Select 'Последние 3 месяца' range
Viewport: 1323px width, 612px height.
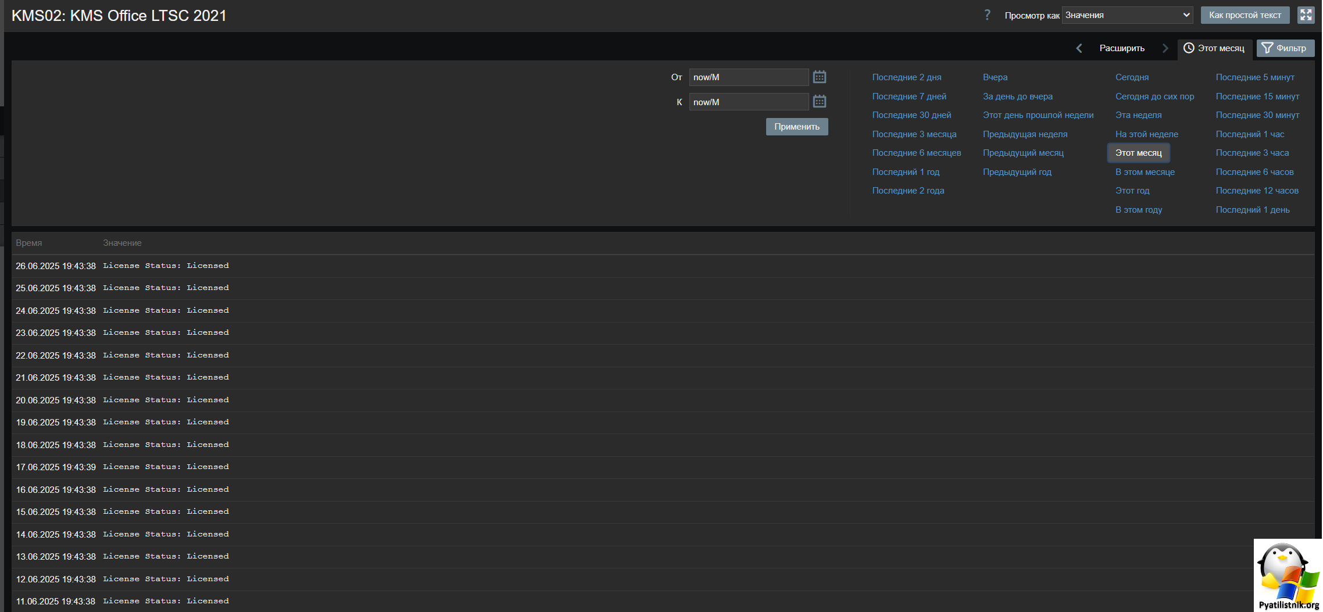914,134
